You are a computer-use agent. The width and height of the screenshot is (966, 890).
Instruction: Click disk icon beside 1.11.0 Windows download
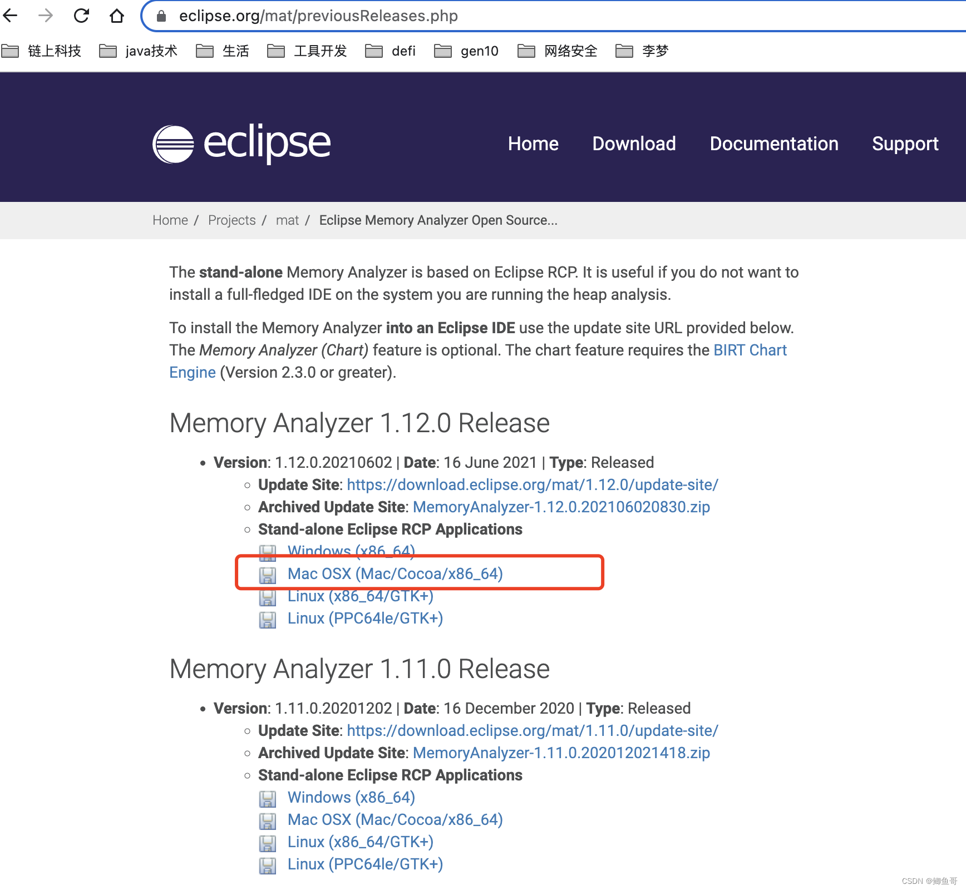268,798
